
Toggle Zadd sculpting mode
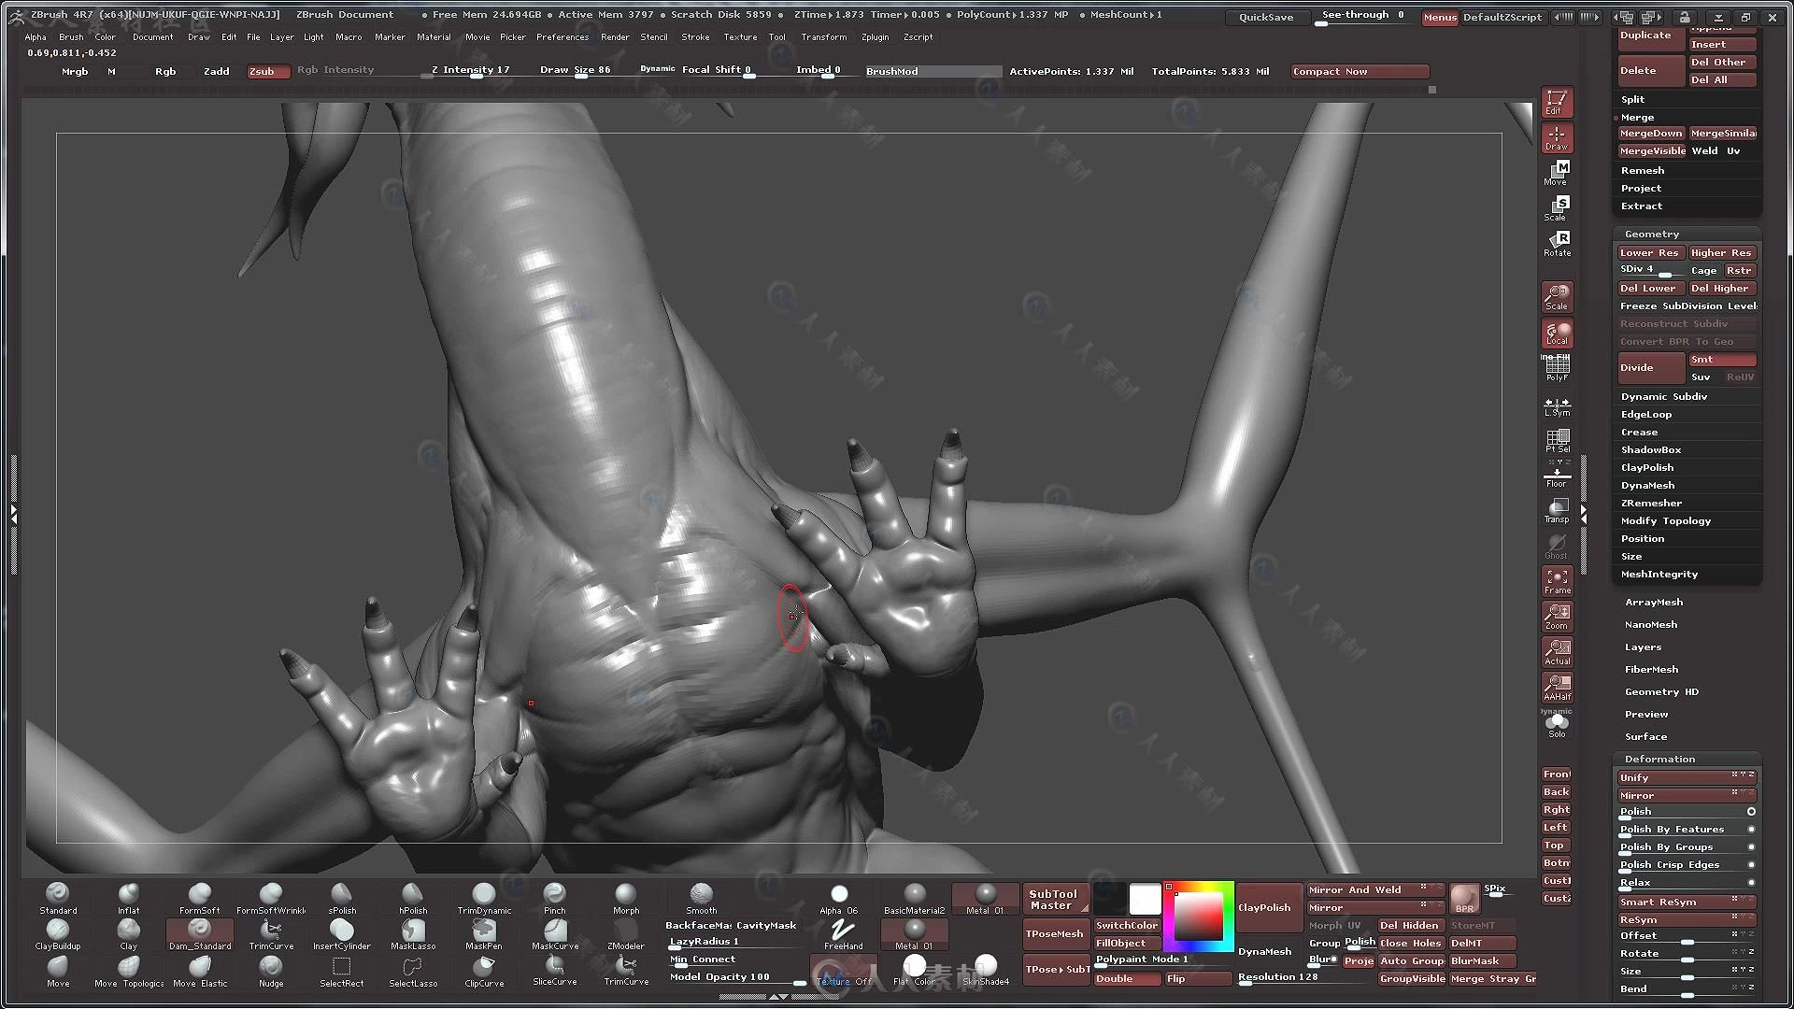[217, 71]
